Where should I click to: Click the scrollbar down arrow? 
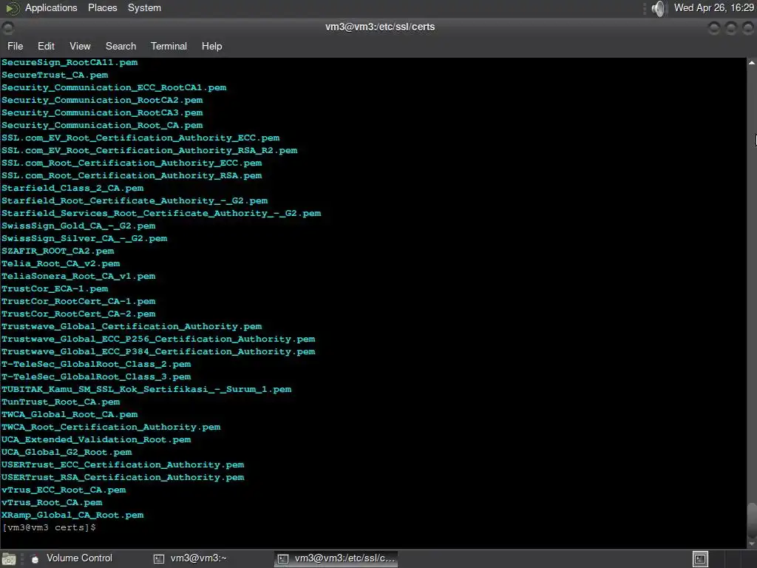(752, 544)
